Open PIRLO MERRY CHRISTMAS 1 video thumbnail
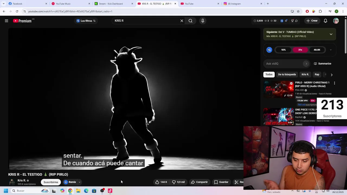This screenshot has width=347, height=195. pyautogui.click(x=279, y=89)
